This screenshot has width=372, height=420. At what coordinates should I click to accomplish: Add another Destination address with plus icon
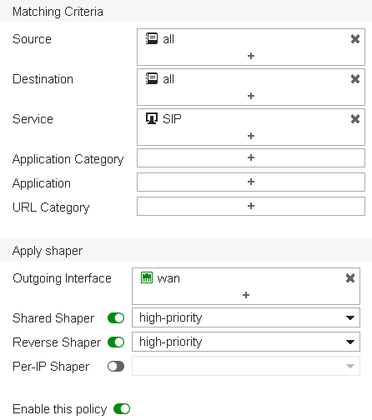point(251,96)
